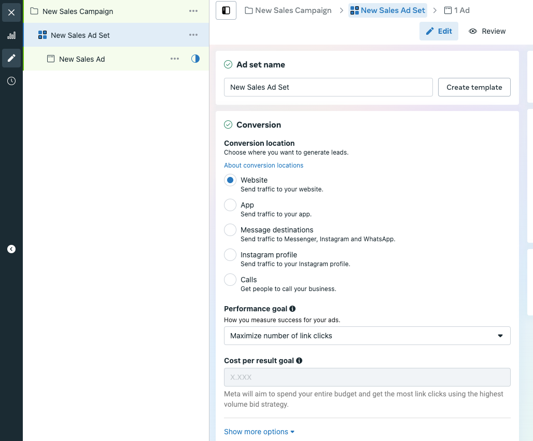Viewport: 533px width, 441px height.
Task: Click the Create template button
Action: pos(474,87)
